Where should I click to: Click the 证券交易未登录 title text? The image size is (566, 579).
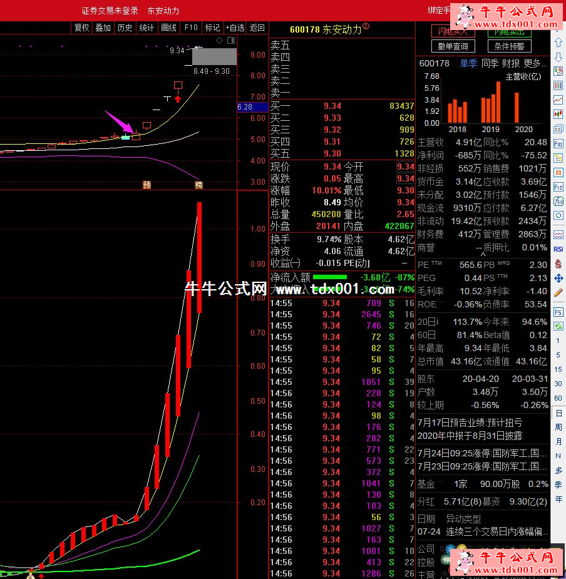point(110,11)
